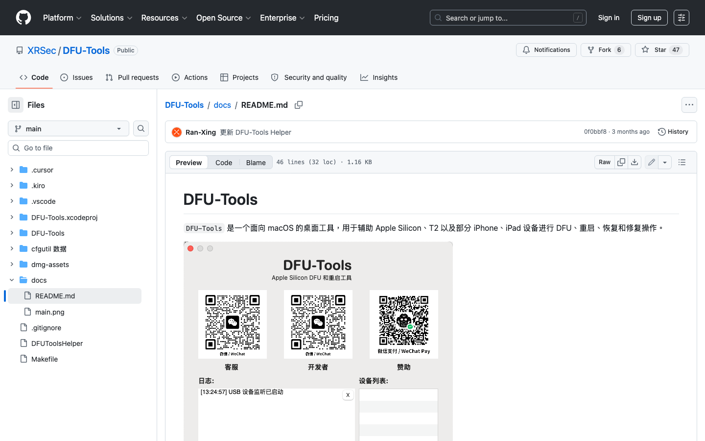This screenshot has width=705, height=441.
Task: Fork the repository
Action: pyautogui.click(x=606, y=50)
